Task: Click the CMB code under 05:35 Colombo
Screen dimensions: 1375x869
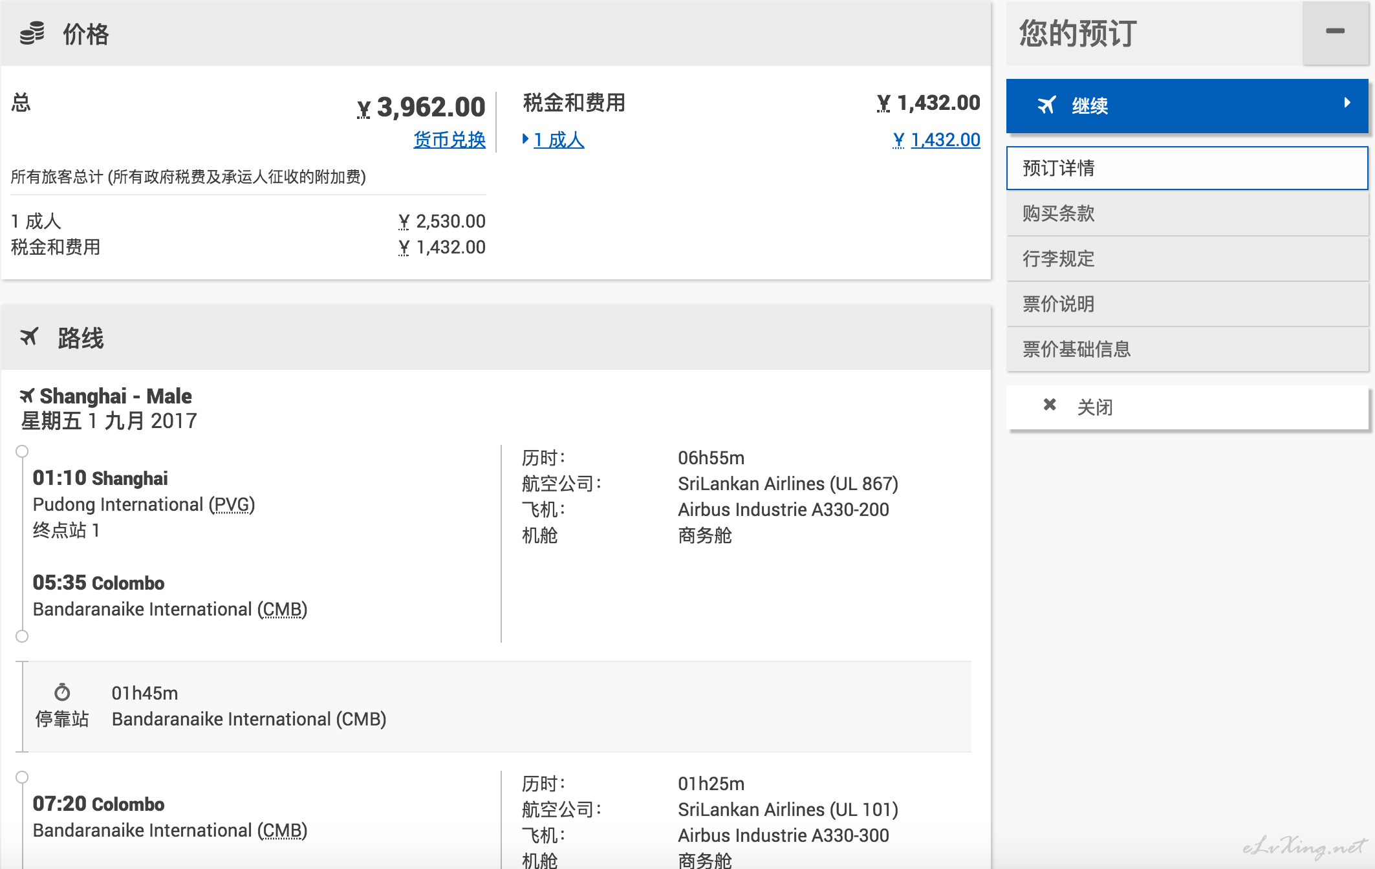Action: coord(283,609)
